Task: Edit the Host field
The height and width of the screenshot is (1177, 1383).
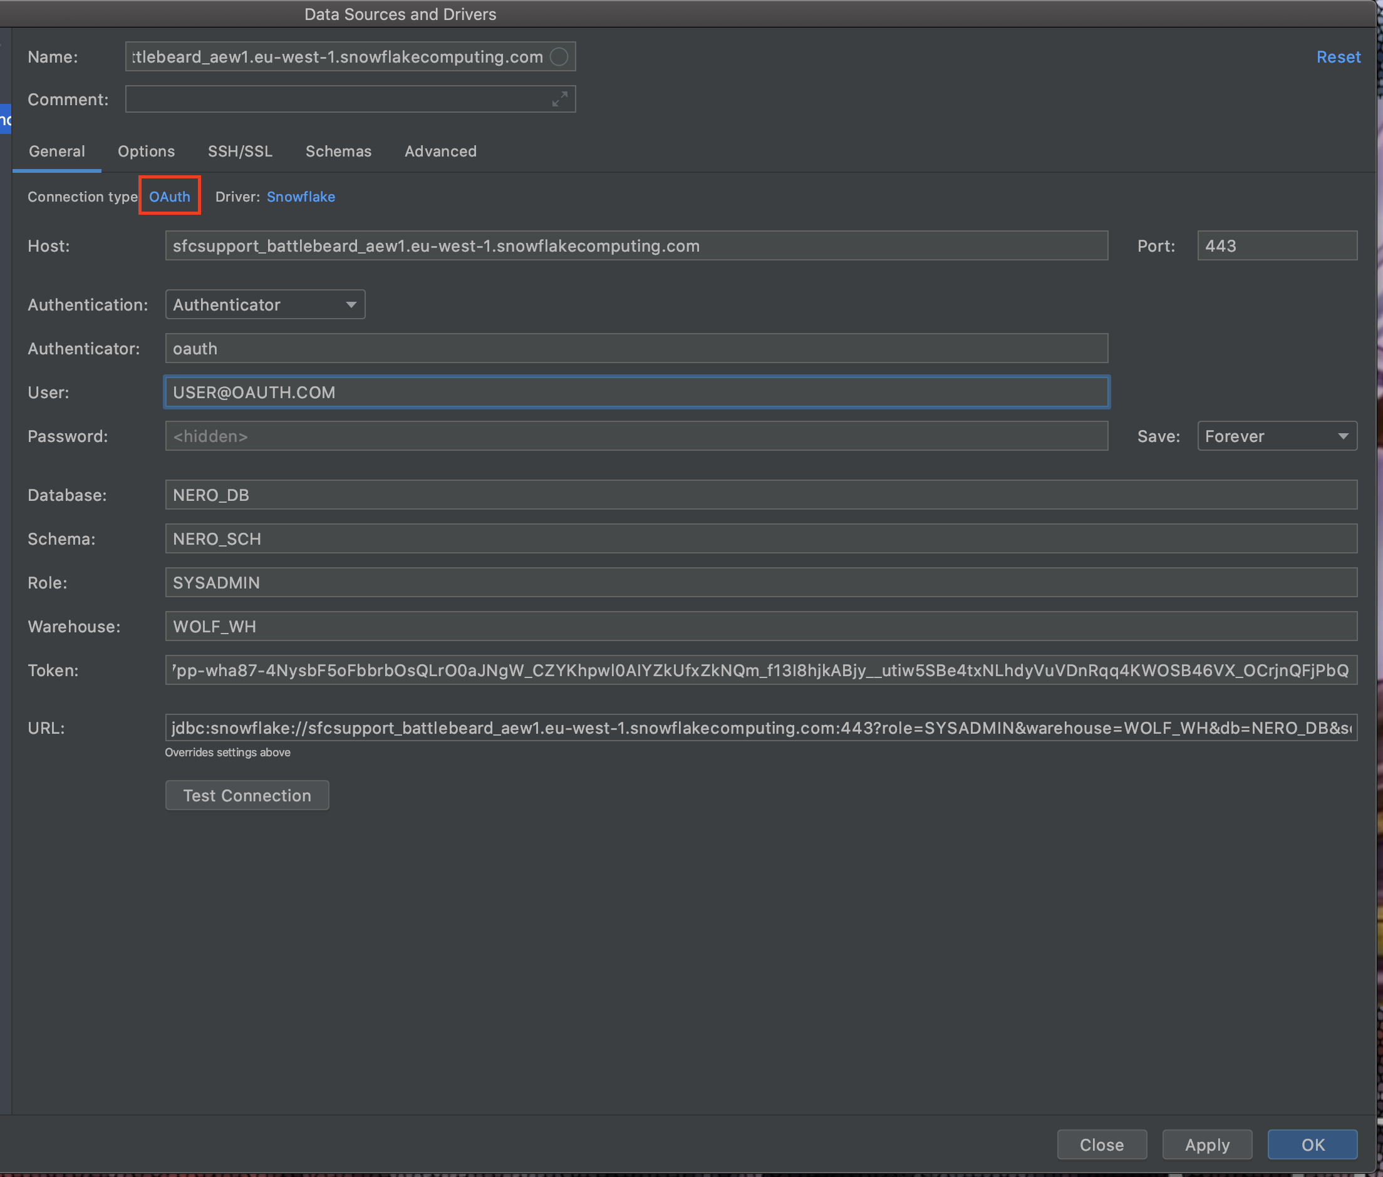Action: tap(634, 245)
